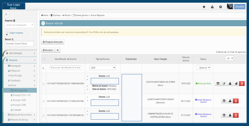Image resolution: width=249 pixels, height=126 pixels.
Task: Open the 10 records-per-page dropdown
Action: point(230,58)
